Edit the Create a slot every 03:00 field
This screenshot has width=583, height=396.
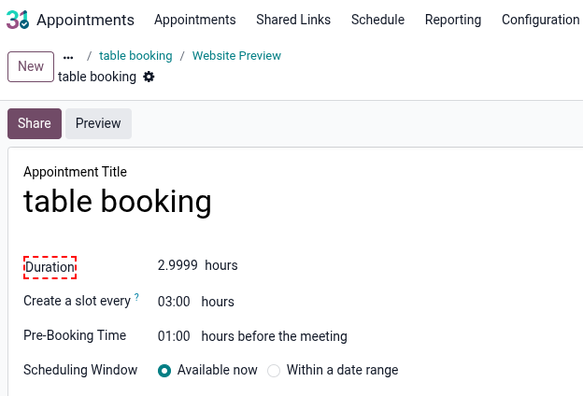pyautogui.click(x=174, y=302)
